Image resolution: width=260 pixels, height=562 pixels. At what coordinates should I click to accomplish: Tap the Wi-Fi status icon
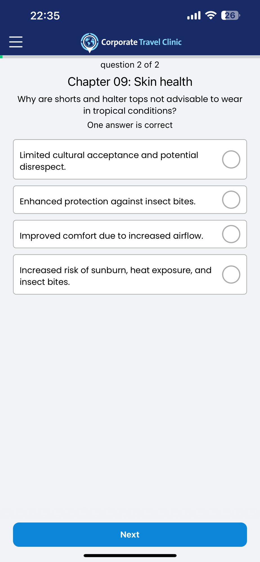coord(211,15)
